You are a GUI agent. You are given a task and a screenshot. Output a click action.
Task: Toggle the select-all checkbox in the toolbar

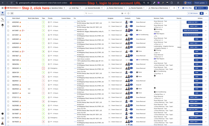[x=8, y=13]
